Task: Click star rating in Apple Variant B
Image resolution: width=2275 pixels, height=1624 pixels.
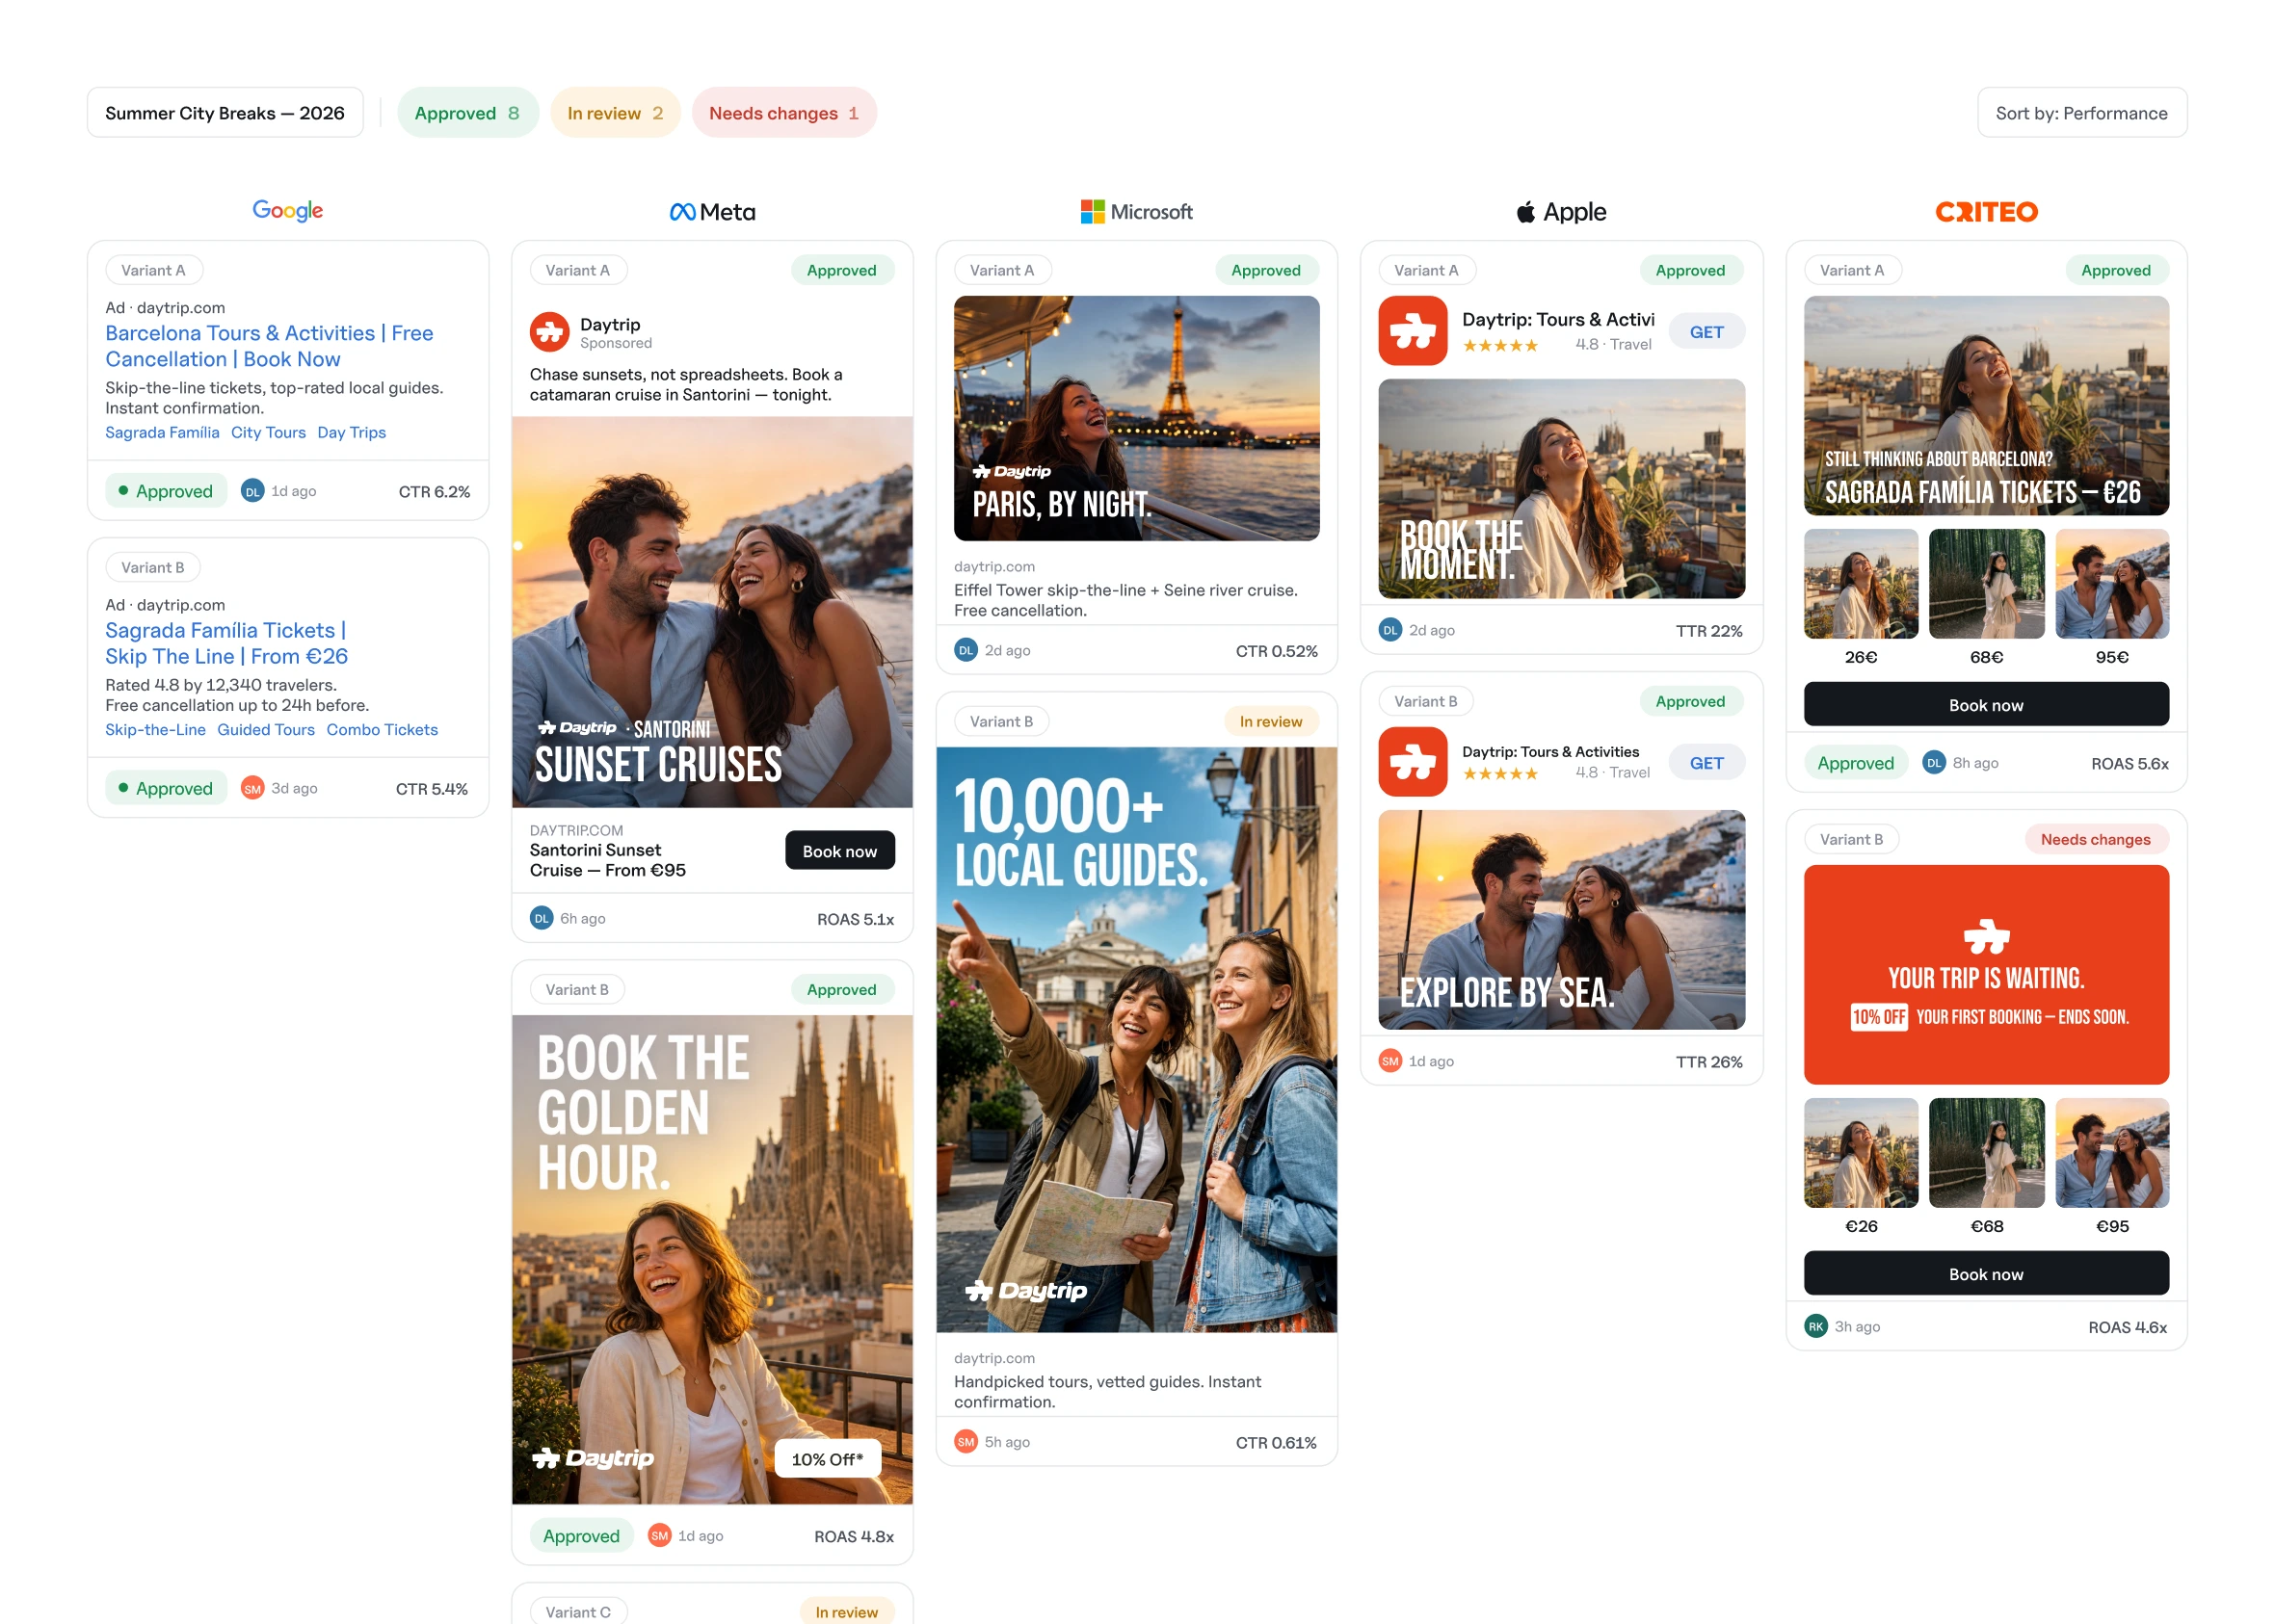Action: (1499, 773)
